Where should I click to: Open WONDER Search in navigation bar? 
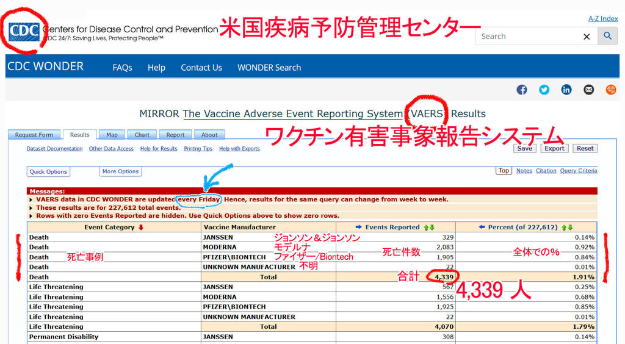tap(269, 68)
